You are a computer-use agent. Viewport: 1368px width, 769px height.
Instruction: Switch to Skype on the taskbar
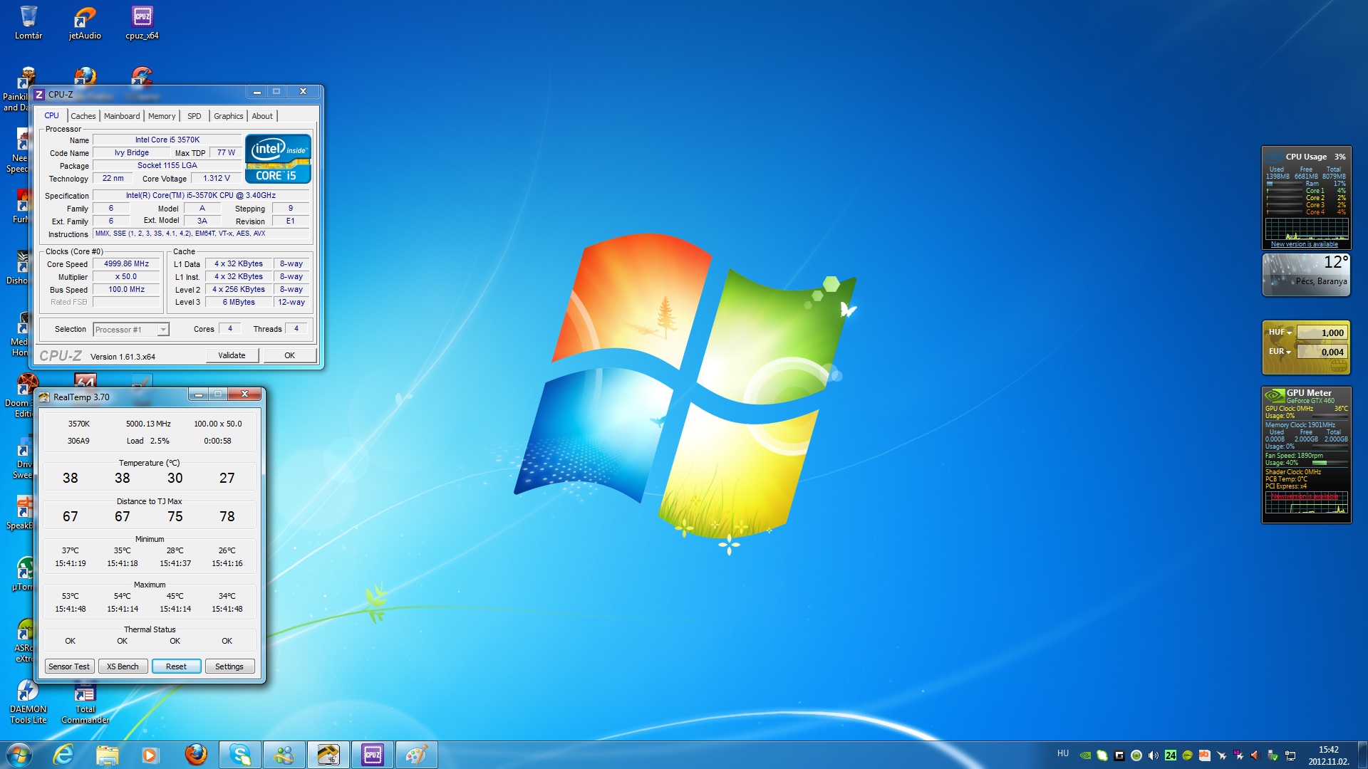(x=240, y=755)
